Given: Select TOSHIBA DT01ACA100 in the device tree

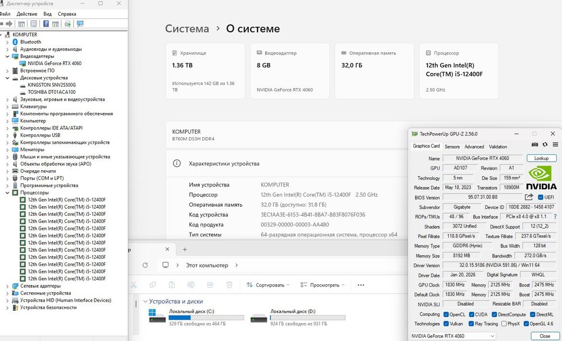Looking at the screenshot, I should tap(52, 92).
